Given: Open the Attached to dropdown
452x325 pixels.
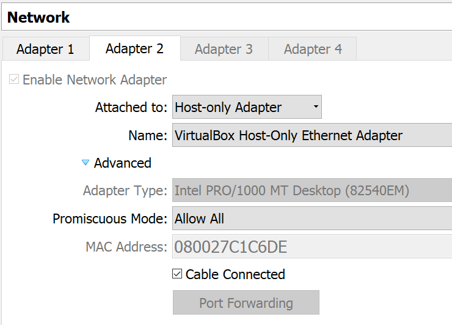Looking at the screenshot, I should click(247, 107).
